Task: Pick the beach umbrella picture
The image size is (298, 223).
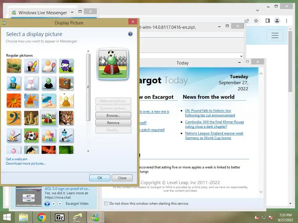Action: [49, 101]
